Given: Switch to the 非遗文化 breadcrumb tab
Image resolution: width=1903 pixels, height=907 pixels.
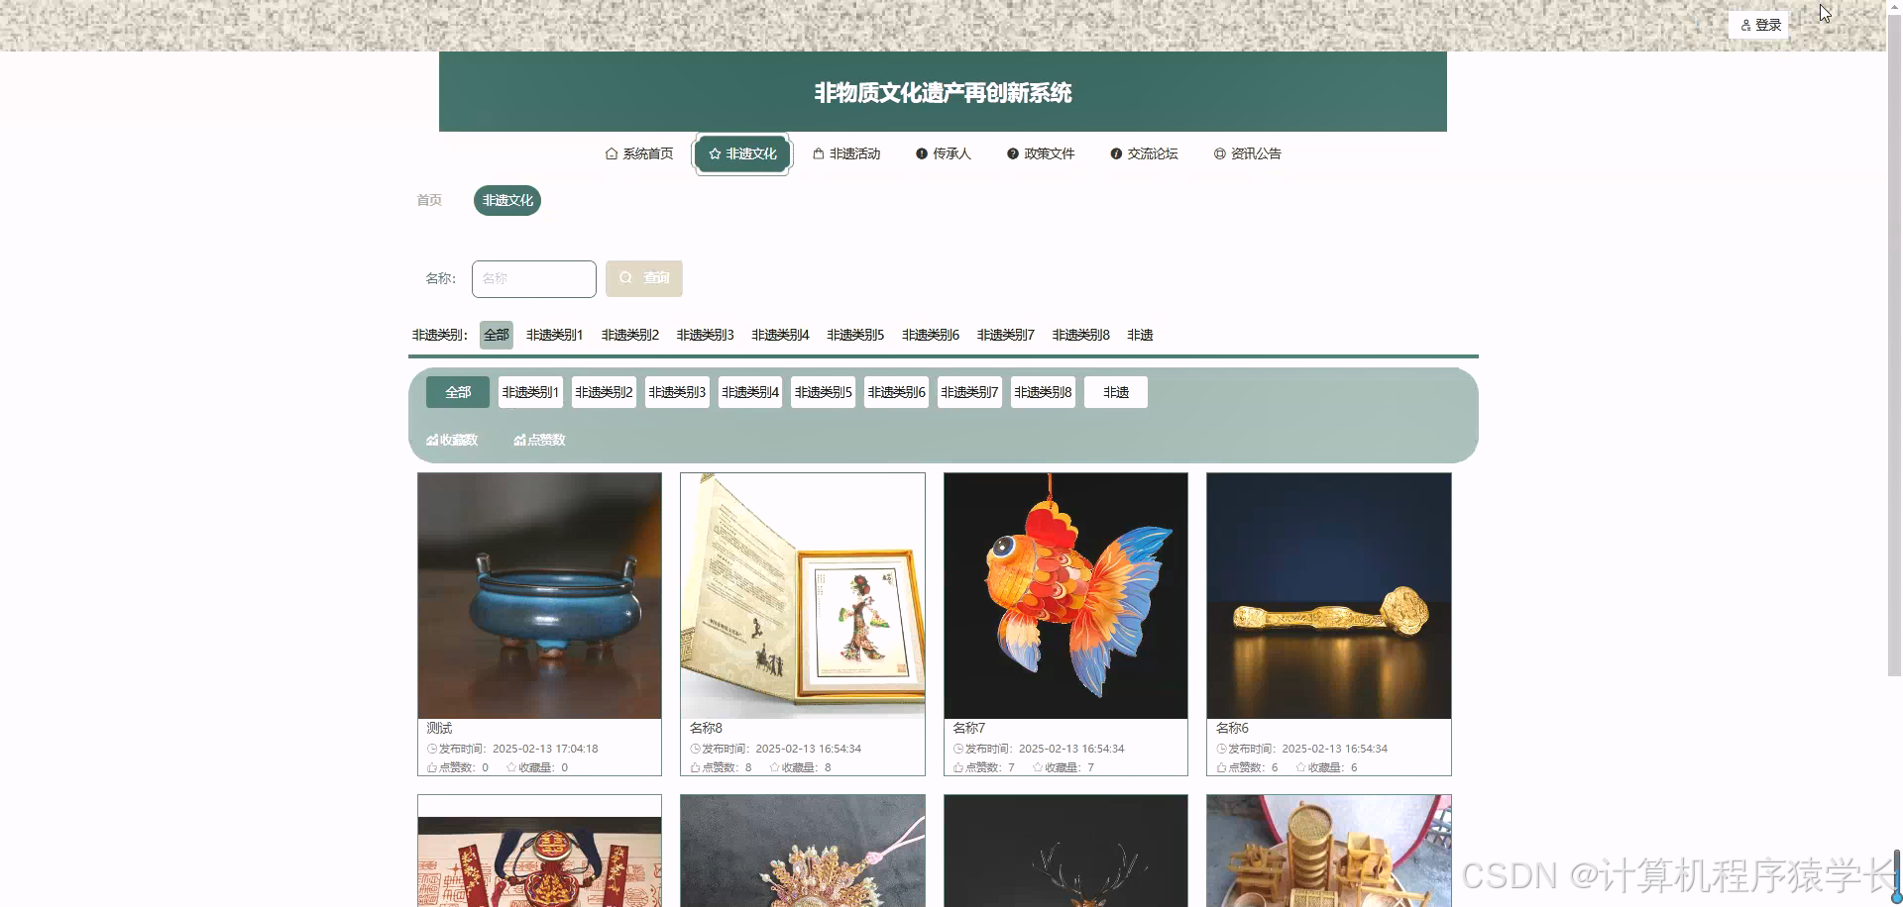Looking at the screenshot, I should pos(506,200).
